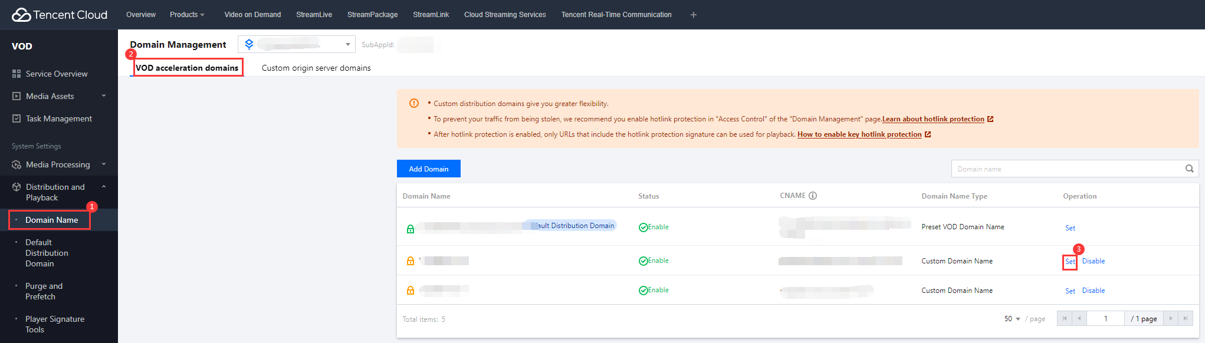Click the search magnifier icon
The height and width of the screenshot is (343, 1205).
point(1189,169)
